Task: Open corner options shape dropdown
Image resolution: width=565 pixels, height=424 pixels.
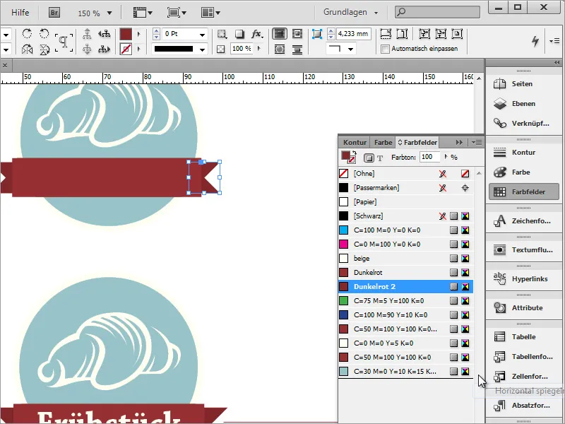Action: (x=350, y=49)
